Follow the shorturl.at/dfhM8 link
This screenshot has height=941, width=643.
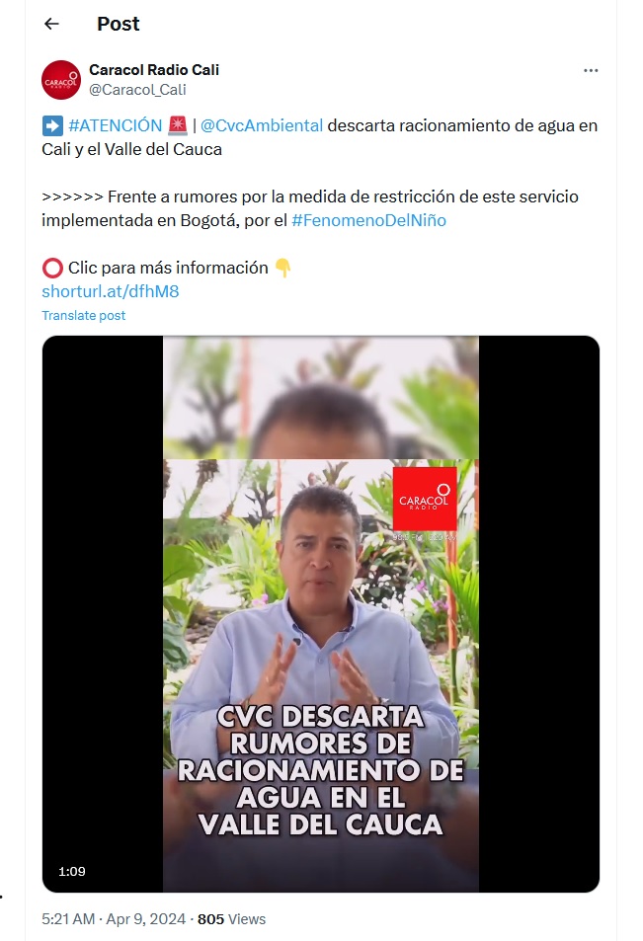tap(111, 291)
